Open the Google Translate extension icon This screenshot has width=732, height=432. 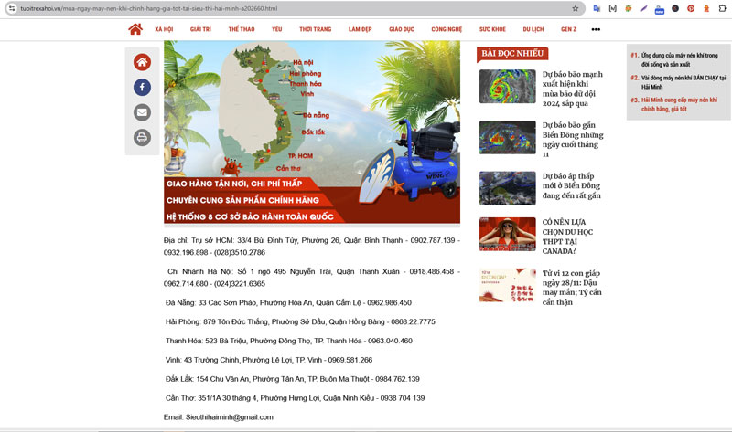coord(597,8)
